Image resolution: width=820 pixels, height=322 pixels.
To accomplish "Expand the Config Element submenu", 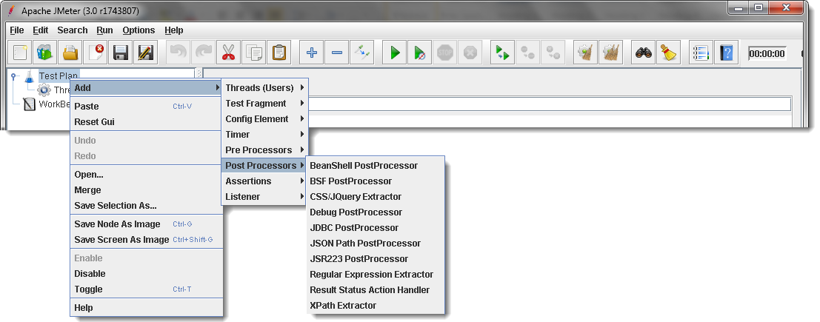I will pos(264,119).
